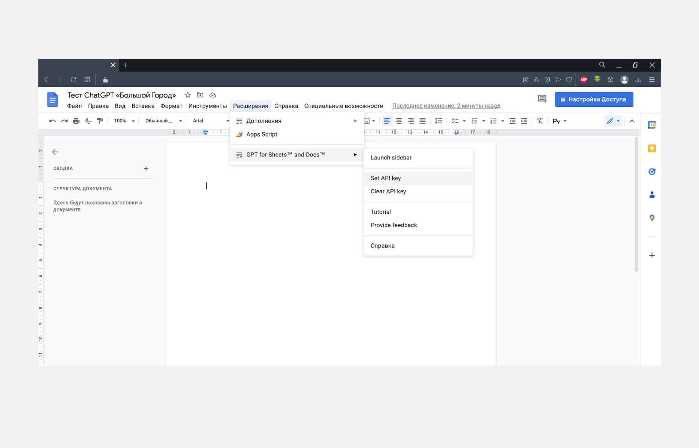Viewport: 699px width, 448px height.
Task: Select Clear API key
Action: (x=418, y=191)
